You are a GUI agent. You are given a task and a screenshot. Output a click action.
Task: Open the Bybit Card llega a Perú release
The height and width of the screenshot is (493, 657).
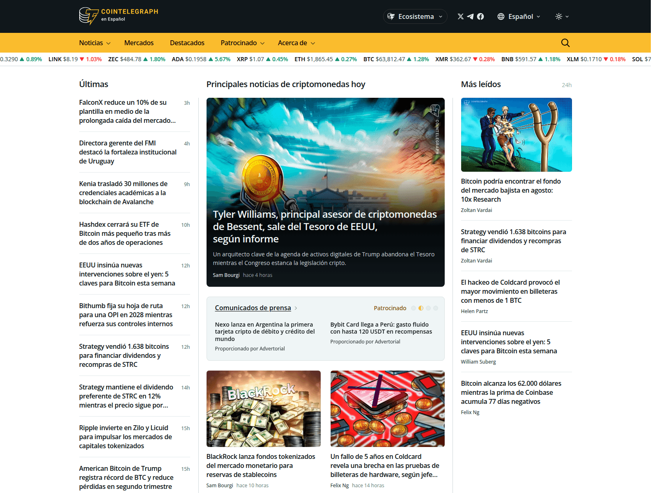[381, 328]
